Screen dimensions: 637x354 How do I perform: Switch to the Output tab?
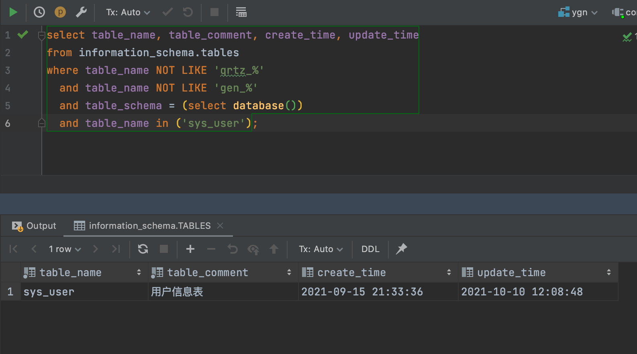[x=34, y=226]
